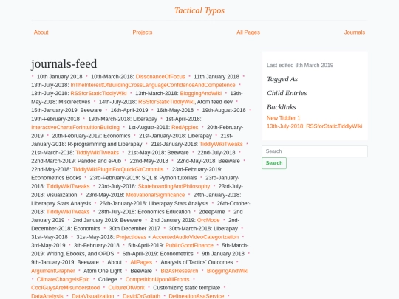Select the 20th-February-2019: Economics entry
This screenshot has width=399, height=299.
[91, 136]
